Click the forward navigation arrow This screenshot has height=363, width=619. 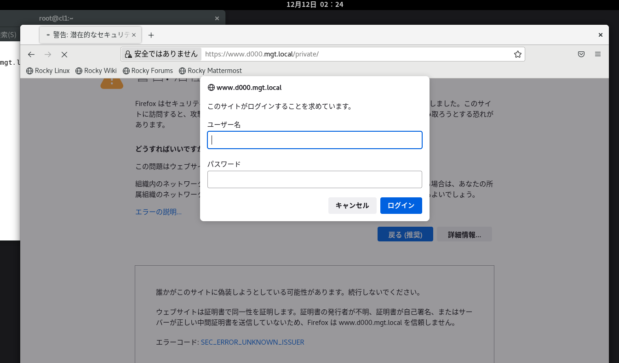[x=47, y=54]
